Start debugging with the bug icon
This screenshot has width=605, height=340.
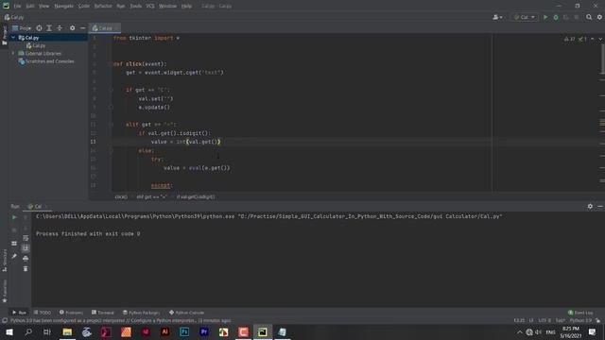point(556,17)
